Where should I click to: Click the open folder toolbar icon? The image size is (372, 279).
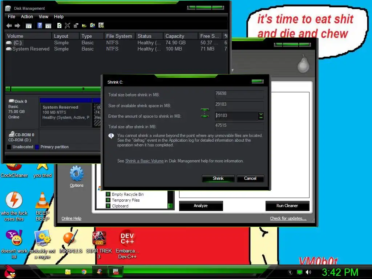tap(84, 26)
